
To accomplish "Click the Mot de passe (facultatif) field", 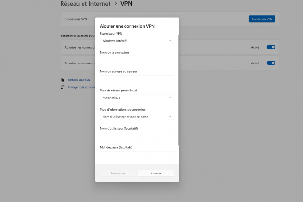I will pyautogui.click(x=137, y=154).
